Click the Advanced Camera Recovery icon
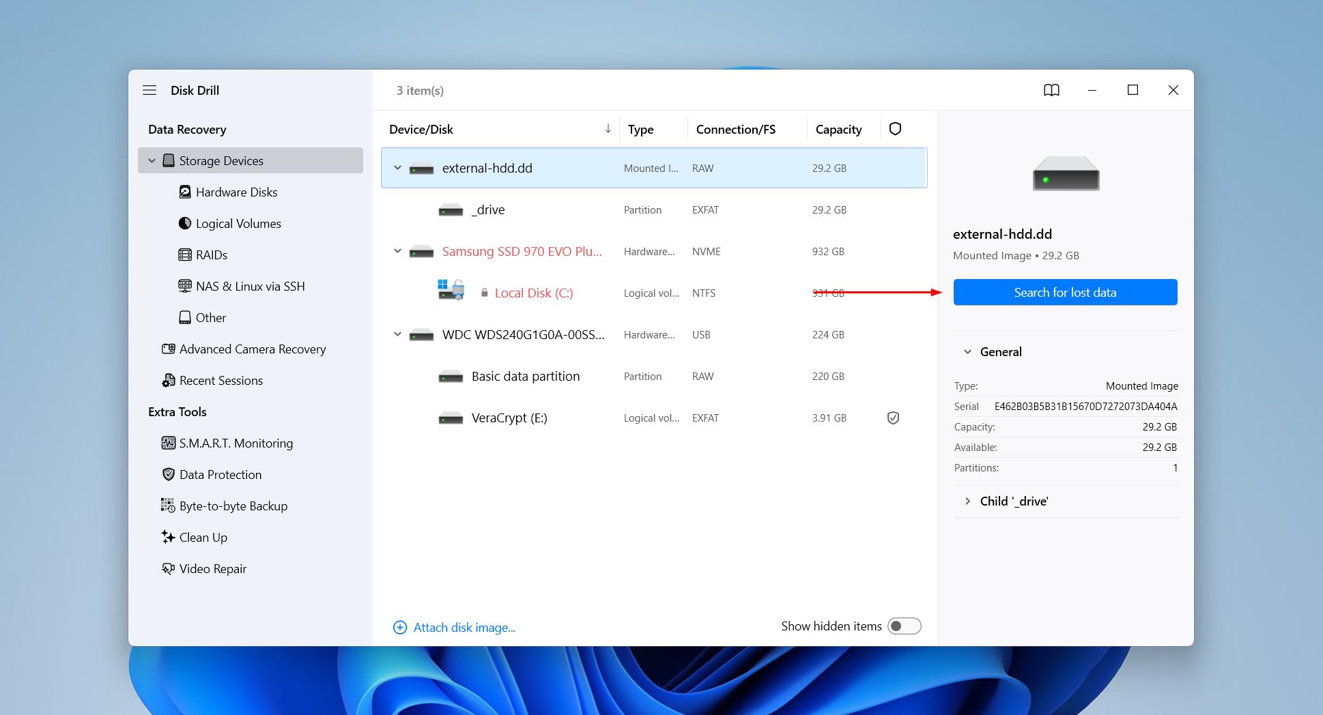This screenshot has width=1323, height=715. (x=169, y=349)
